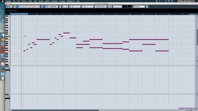Select the Glue tool
This screenshot has width=198, height=111.
[32, 6]
